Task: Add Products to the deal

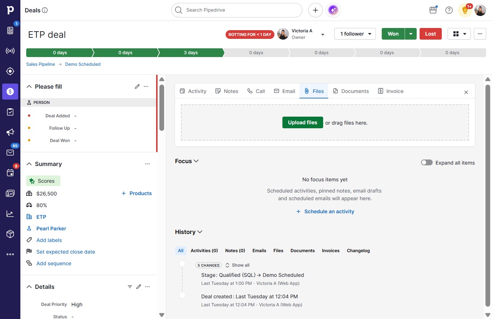Action: [x=136, y=193]
